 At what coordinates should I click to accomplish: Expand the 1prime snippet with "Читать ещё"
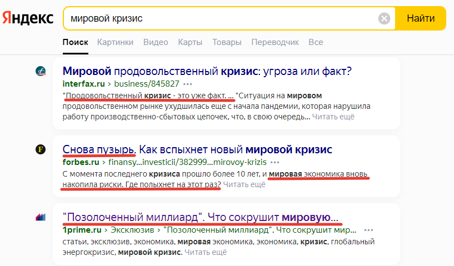[x=206, y=252]
